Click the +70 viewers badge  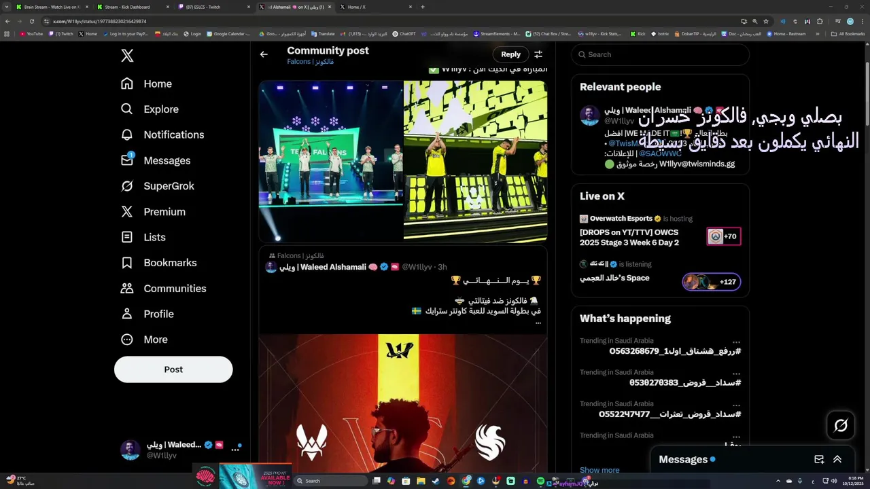tap(723, 236)
